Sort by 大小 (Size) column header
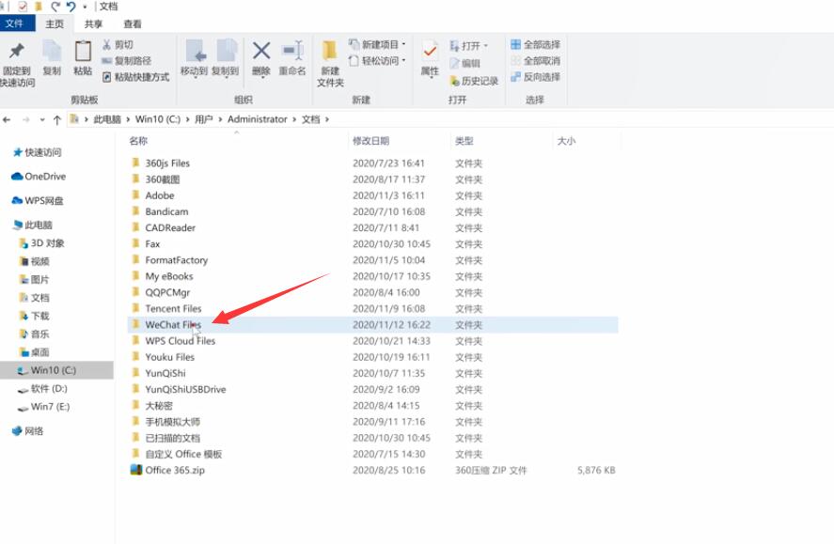834x544 pixels. 566,141
